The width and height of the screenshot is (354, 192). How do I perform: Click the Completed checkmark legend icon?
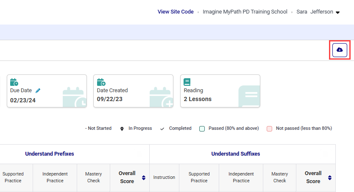coord(163,129)
